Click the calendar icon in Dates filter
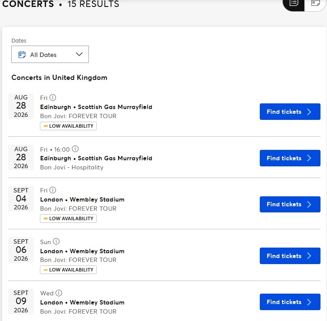Image resolution: width=327 pixels, height=321 pixels. (x=22, y=55)
